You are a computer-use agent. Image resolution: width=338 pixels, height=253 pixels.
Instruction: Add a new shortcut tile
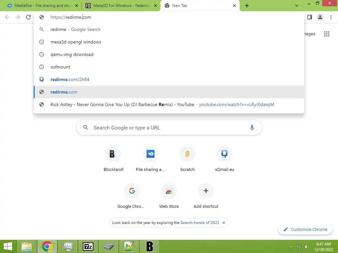pyautogui.click(x=206, y=196)
